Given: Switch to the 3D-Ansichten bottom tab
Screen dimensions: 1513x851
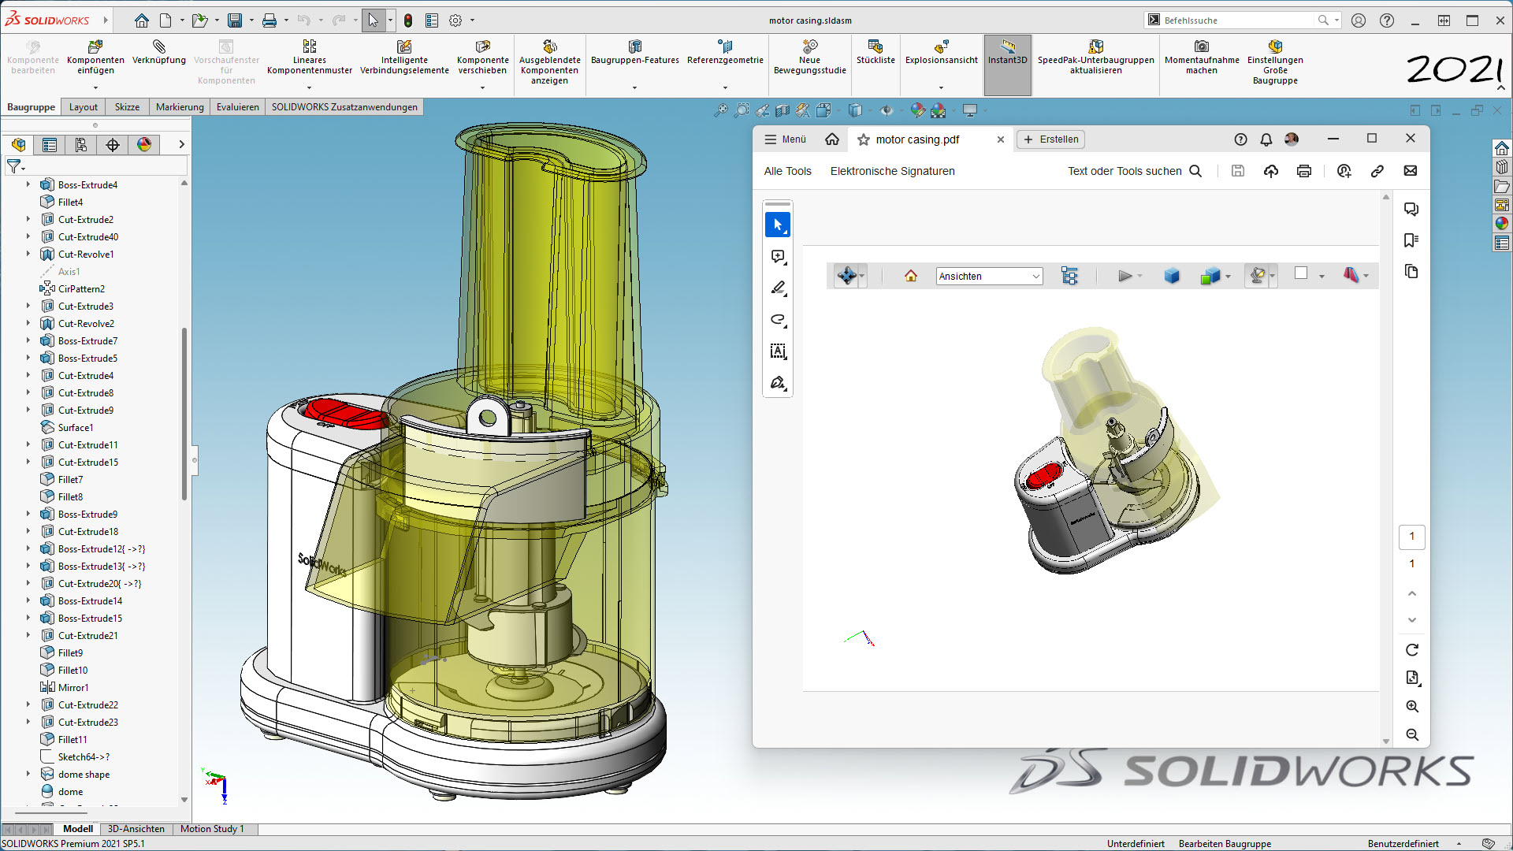Looking at the screenshot, I should click(x=136, y=829).
